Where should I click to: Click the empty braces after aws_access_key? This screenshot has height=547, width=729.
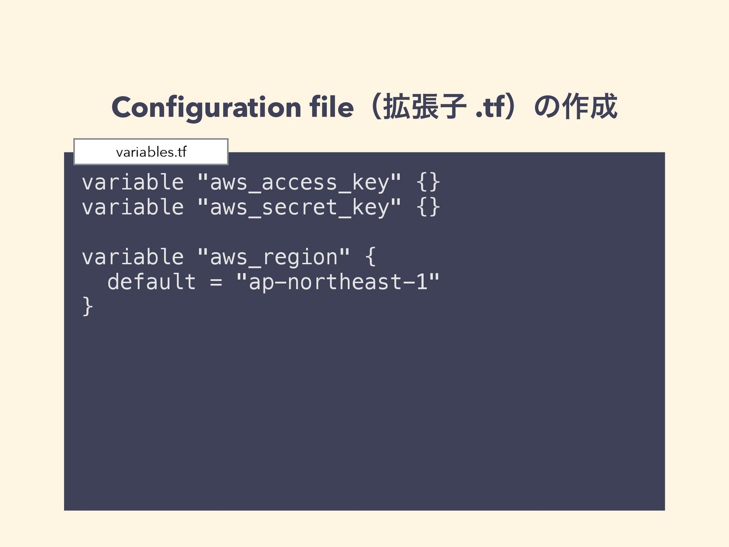[428, 182]
